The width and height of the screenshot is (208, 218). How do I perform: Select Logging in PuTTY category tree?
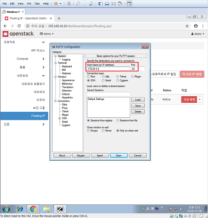(66, 59)
